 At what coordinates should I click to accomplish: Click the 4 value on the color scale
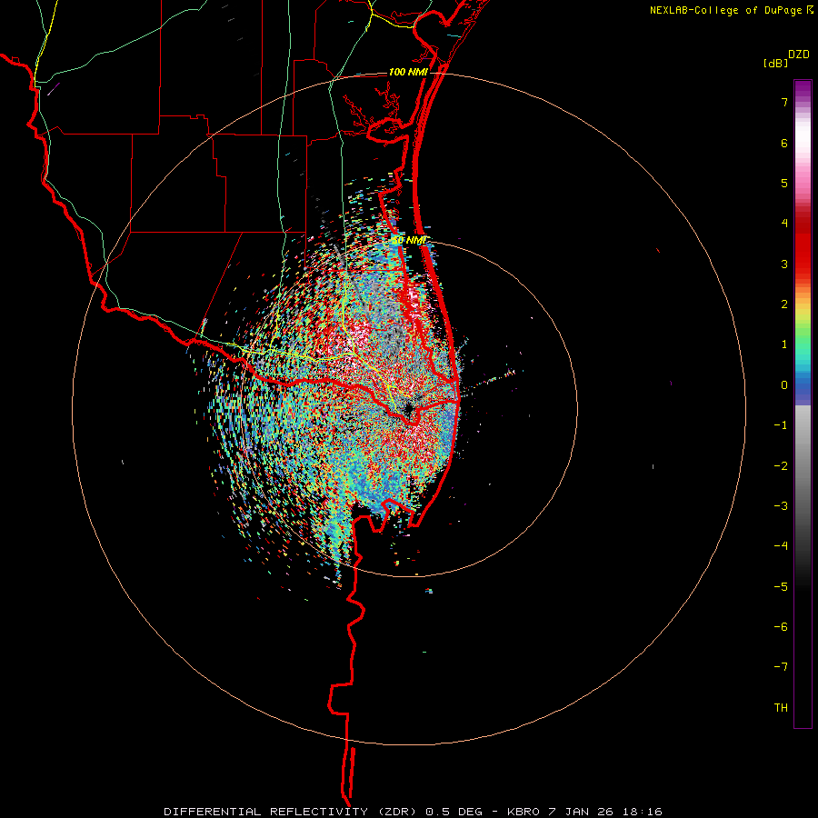click(784, 224)
